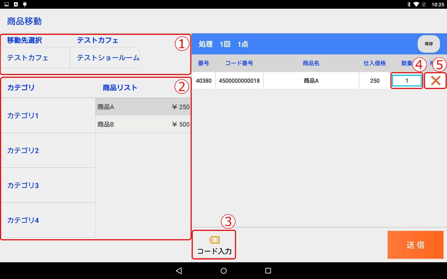This screenshot has height=279, width=447.
Task: Tap the 商品A product name cell
Action: point(311,81)
